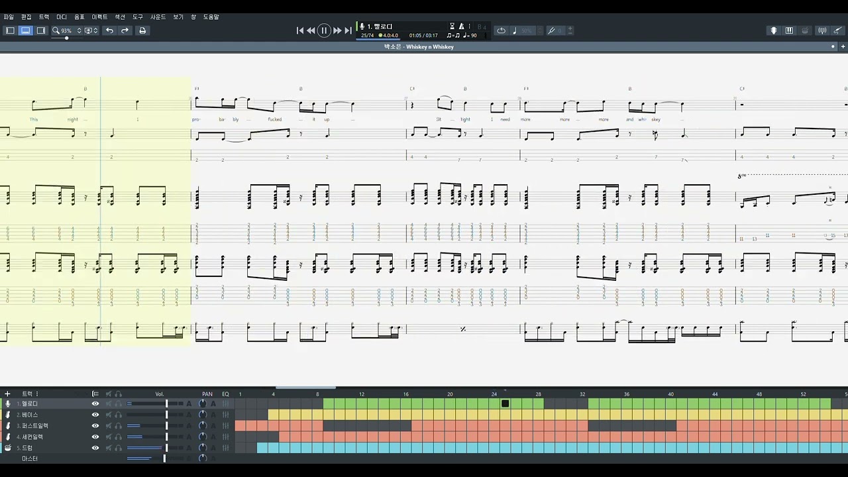Image resolution: width=848 pixels, height=477 pixels.
Task: Open the 섹션 menu
Action: (x=120, y=17)
